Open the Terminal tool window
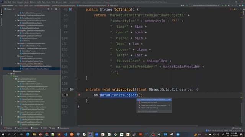Viewport: 245px width, 137px height. click(x=34, y=128)
